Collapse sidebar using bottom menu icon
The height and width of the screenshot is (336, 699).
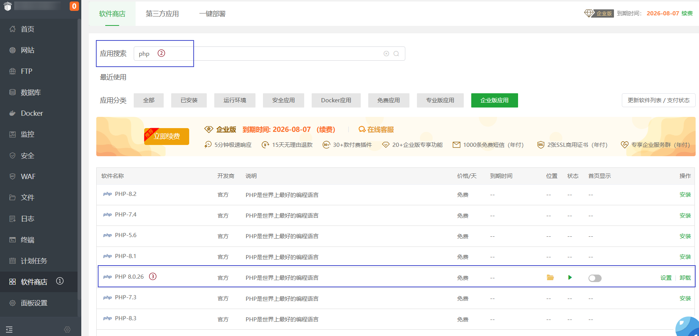tap(9, 329)
